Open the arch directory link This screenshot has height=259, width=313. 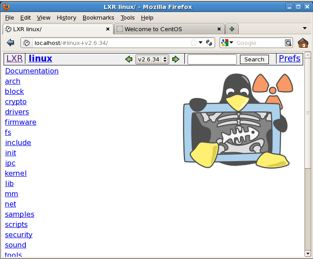pyautogui.click(x=12, y=81)
